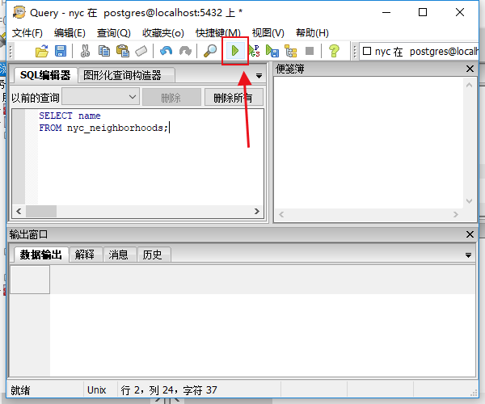Show the explain query plan icon
This screenshot has width=485, height=404.
coord(291,51)
